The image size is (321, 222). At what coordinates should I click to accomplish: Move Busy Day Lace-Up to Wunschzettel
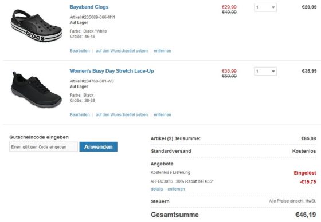point(122,114)
